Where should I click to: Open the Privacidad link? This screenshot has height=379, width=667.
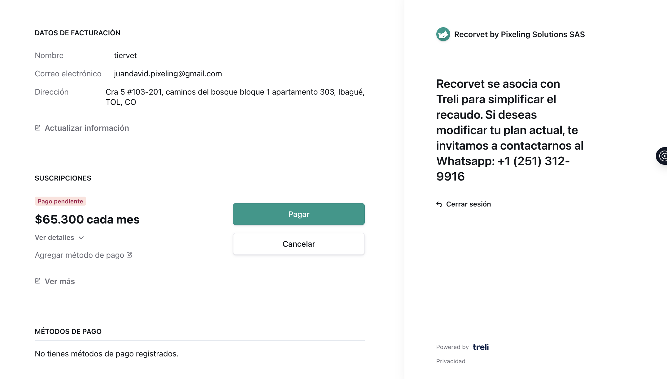[451, 361]
